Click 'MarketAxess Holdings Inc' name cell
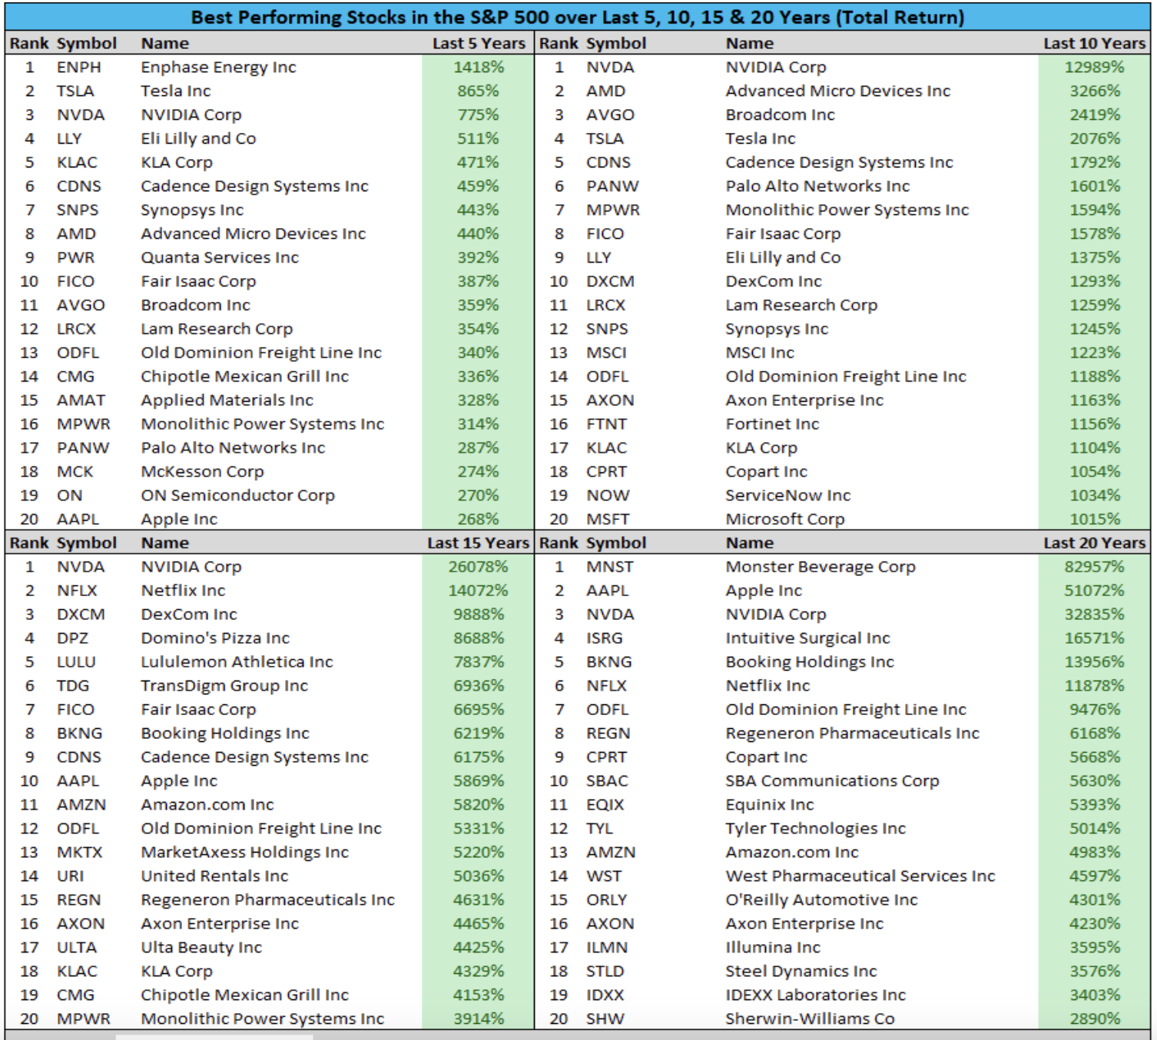The height and width of the screenshot is (1040, 1157). [x=244, y=852]
